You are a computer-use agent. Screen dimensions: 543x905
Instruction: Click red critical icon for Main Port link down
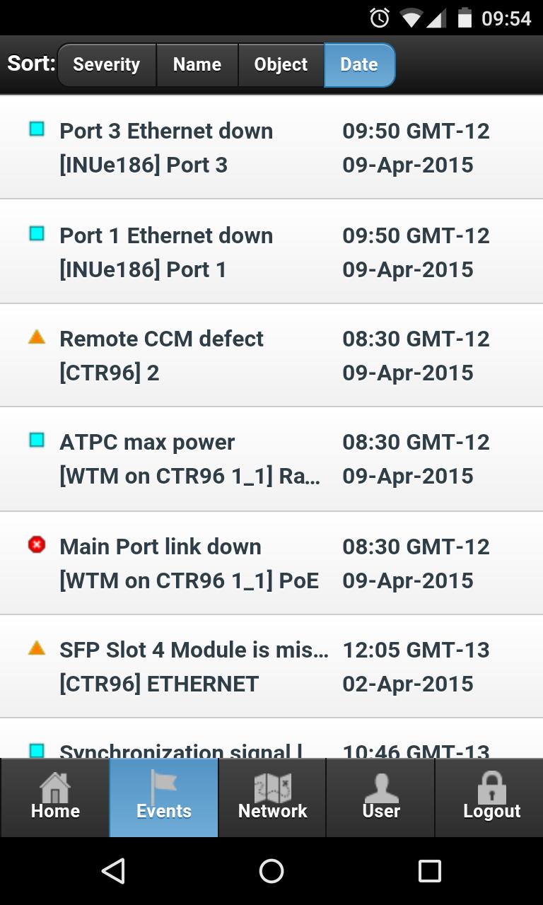click(37, 544)
